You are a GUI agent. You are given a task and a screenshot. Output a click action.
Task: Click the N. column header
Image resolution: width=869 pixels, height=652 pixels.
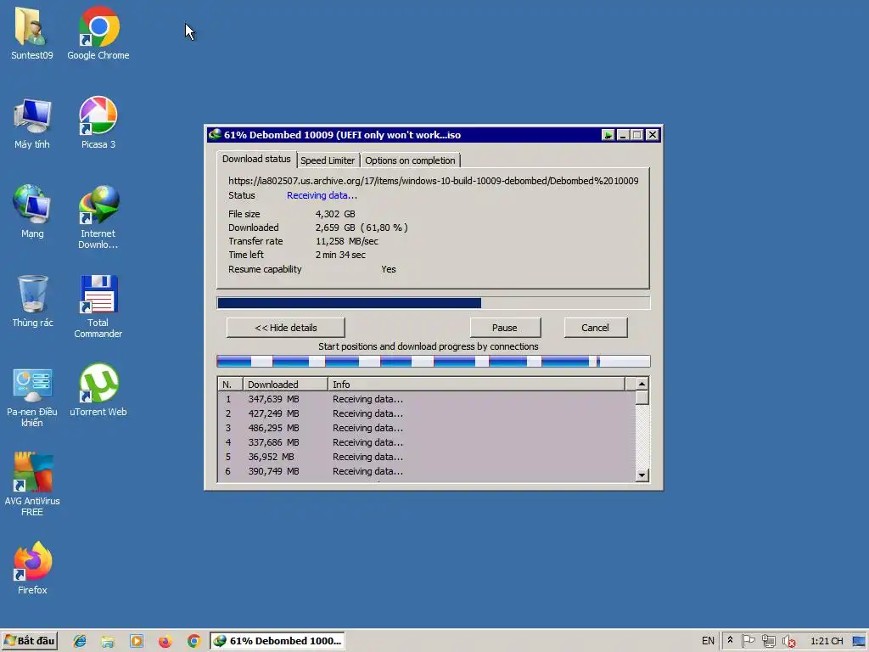tap(229, 385)
